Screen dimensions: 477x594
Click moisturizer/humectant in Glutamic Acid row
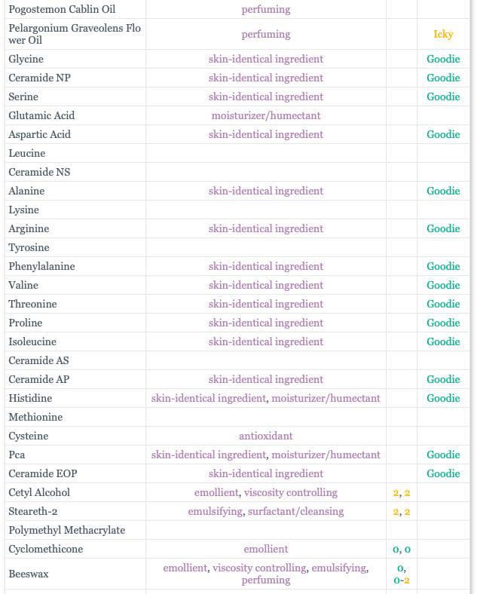pos(266,115)
